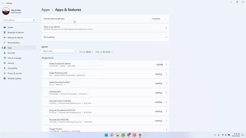246x138 pixels.
Task: Click the Bluetooth icon in sidebar
Action: (x=5, y=32)
